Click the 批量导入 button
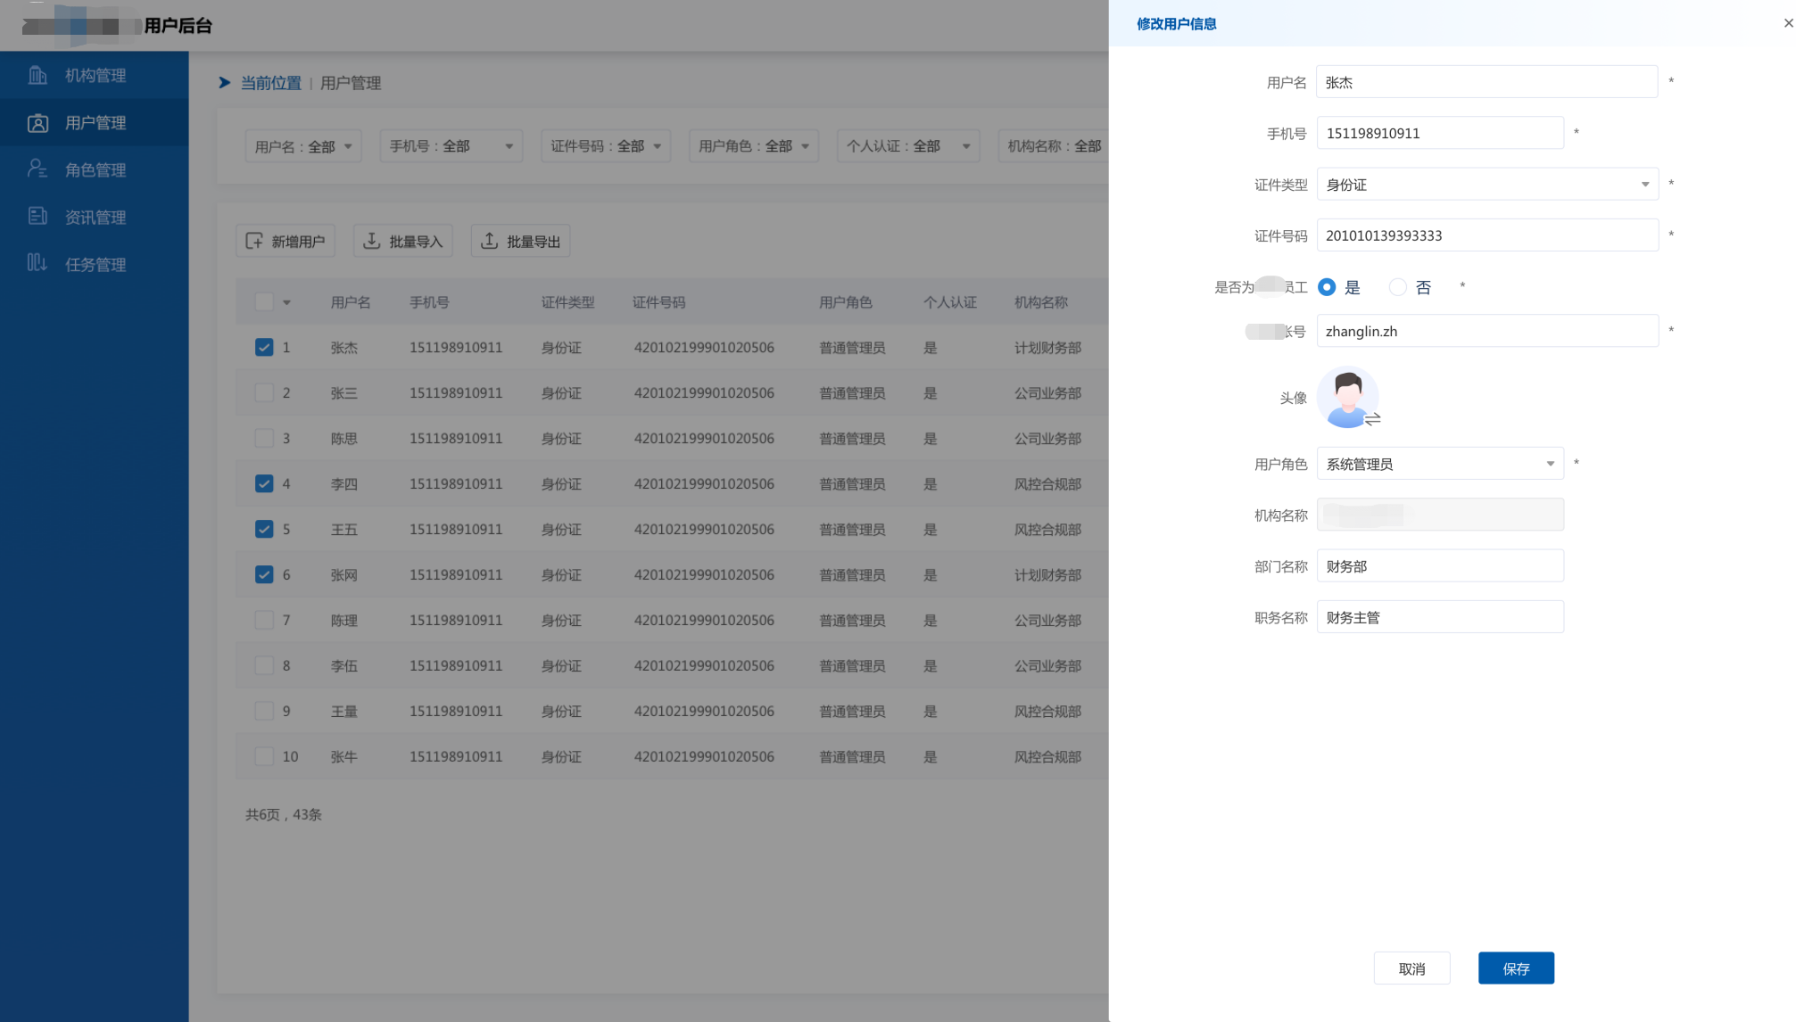 tap(403, 241)
